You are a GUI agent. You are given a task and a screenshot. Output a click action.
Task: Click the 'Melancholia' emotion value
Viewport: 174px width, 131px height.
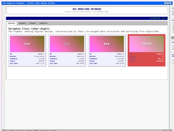click(120, 56)
